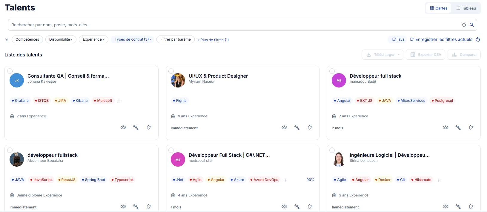Screen dimensions: 487x212
Task: Open the Expérience filter dropdown
Action: tap(94, 39)
